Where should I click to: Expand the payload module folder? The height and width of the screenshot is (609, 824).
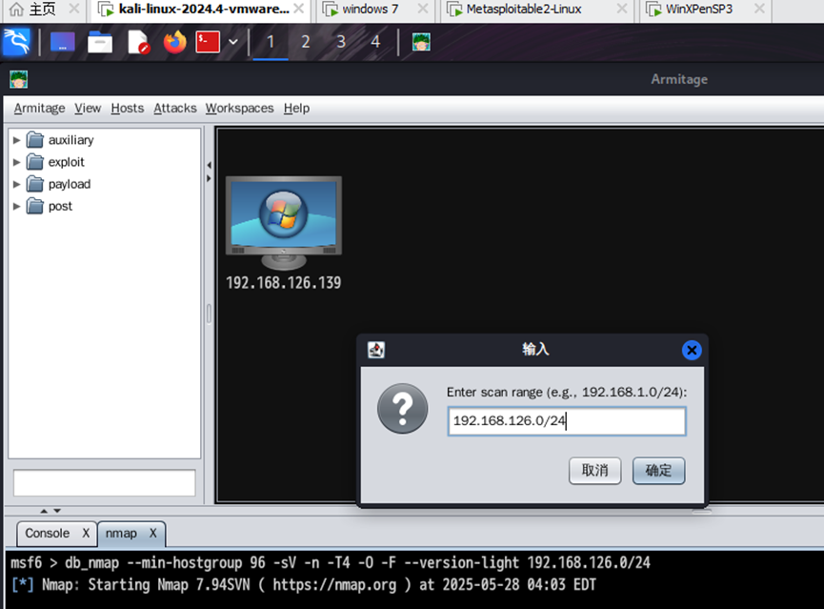(x=16, y=184)
